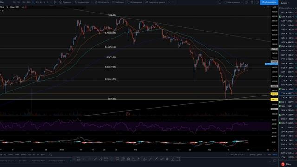Open the Indicators (Индикаторы) dialog
297x167 pixels.
point(82,2)
